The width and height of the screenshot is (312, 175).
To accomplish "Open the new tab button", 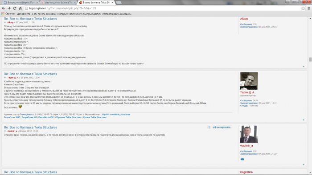I will point(119,3).
